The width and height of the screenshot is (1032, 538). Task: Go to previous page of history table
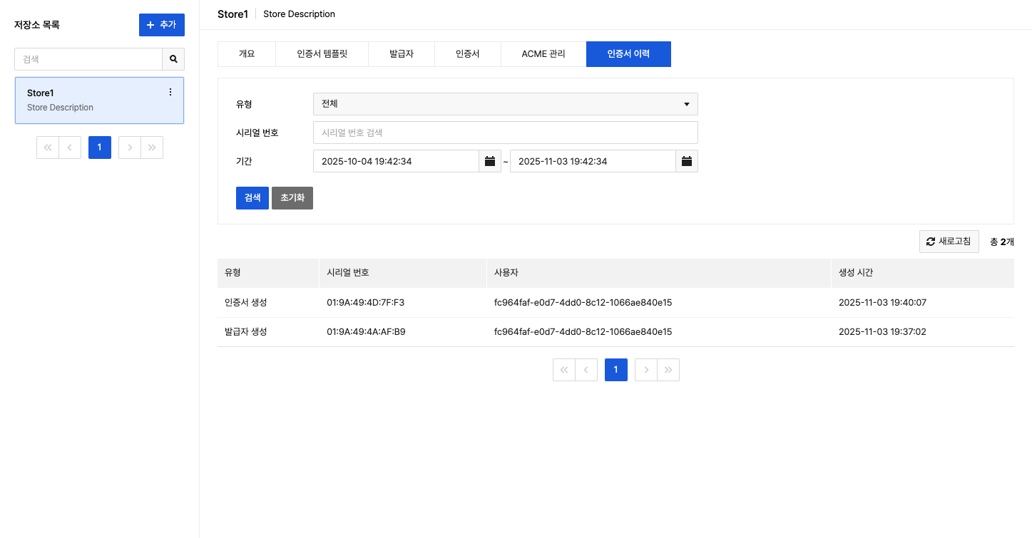pyautogui.click(x=586, y=370)
